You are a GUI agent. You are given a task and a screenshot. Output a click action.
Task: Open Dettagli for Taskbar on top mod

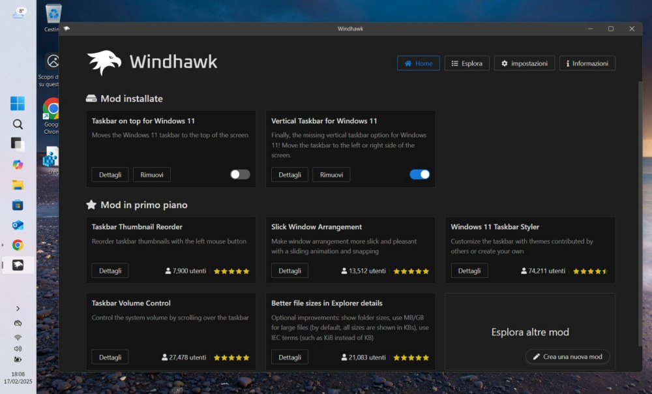(x=110, y=175)
